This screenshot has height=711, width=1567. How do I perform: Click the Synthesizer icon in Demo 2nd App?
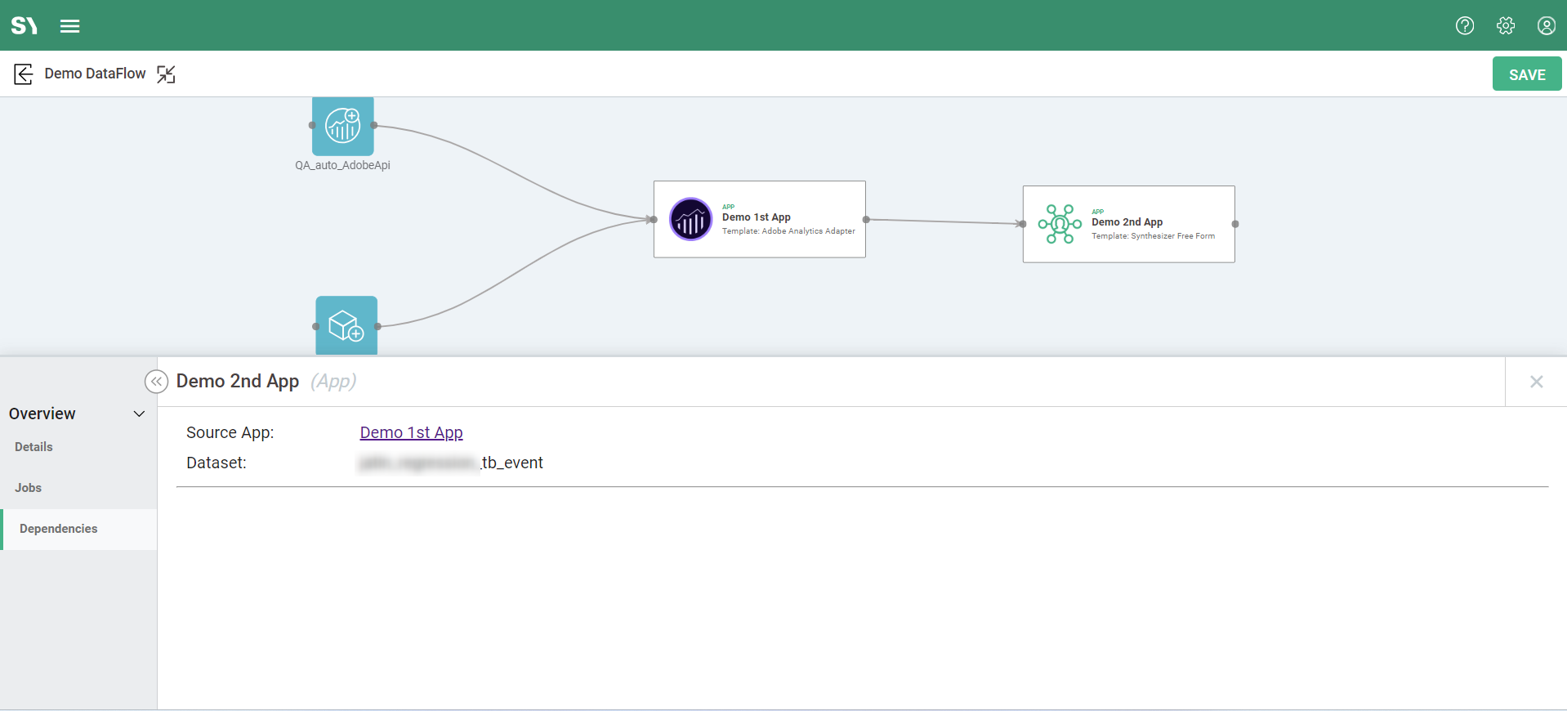click(1060, 224)
